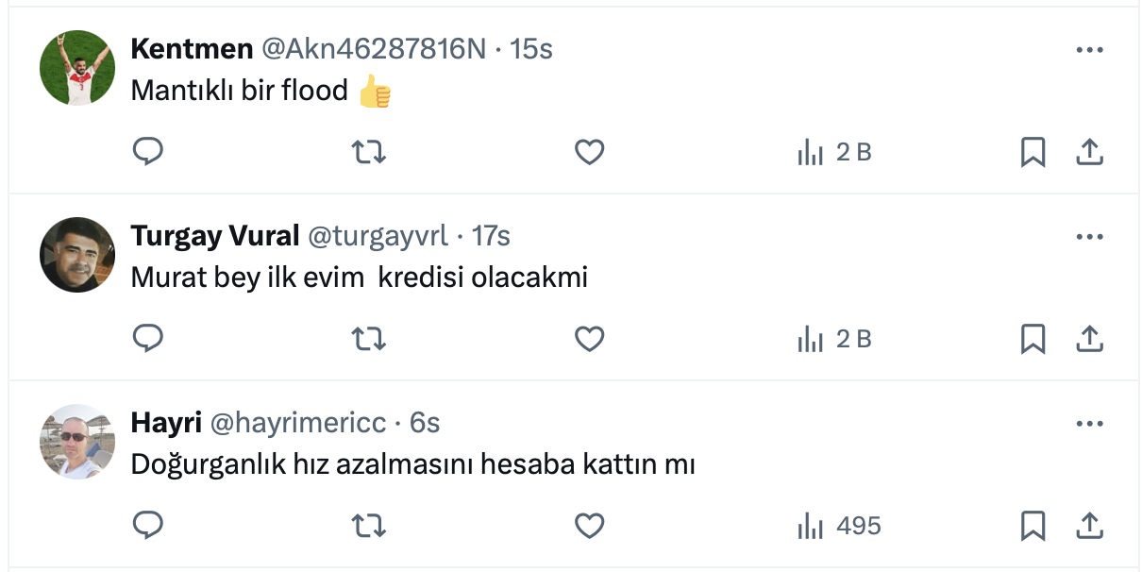Bookmark Kentmen's tweet

point(1033,152)
